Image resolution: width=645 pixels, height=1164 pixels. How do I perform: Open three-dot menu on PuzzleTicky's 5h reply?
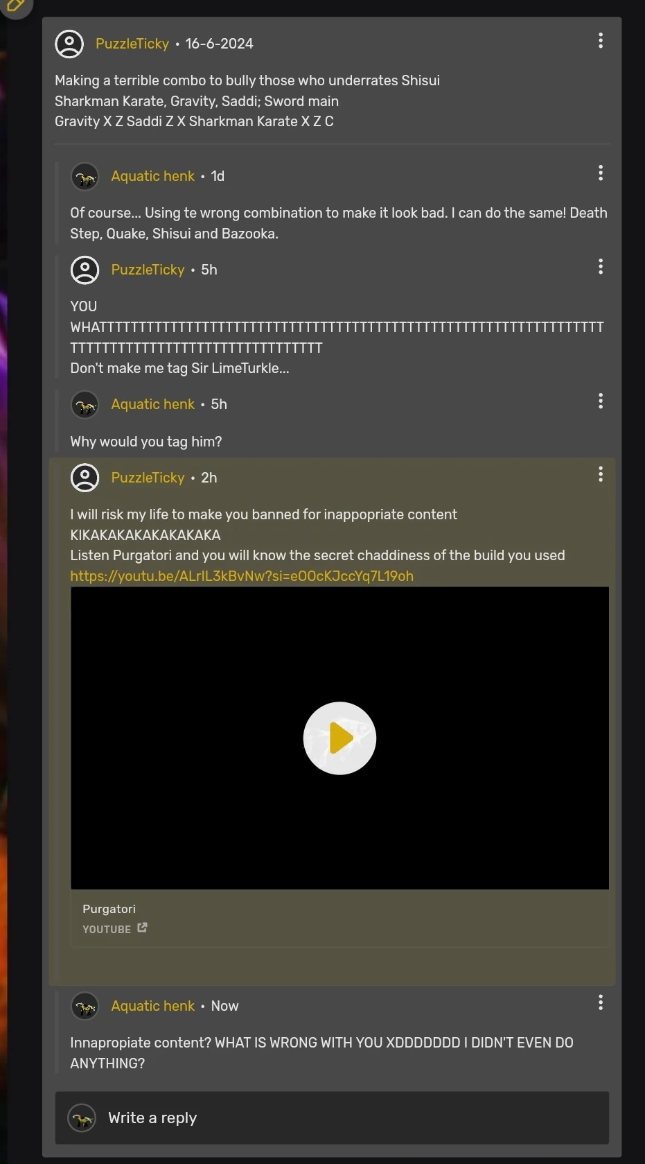point(601,267)
